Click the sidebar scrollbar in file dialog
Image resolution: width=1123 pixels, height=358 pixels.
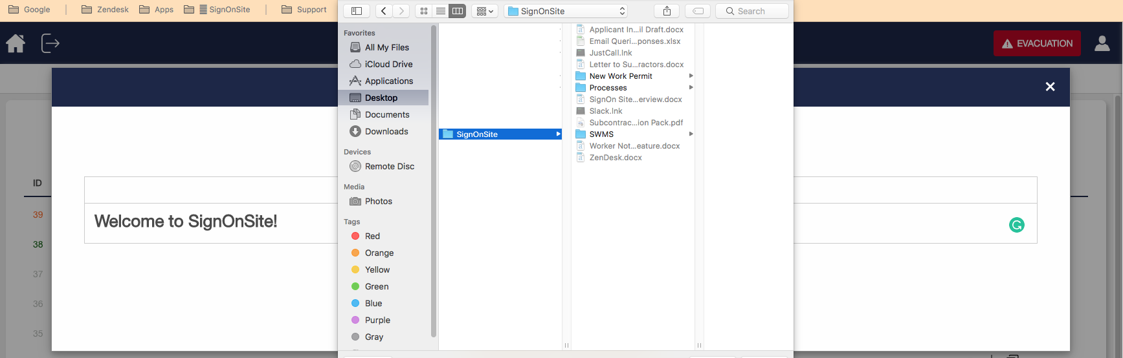click(434, 181)
